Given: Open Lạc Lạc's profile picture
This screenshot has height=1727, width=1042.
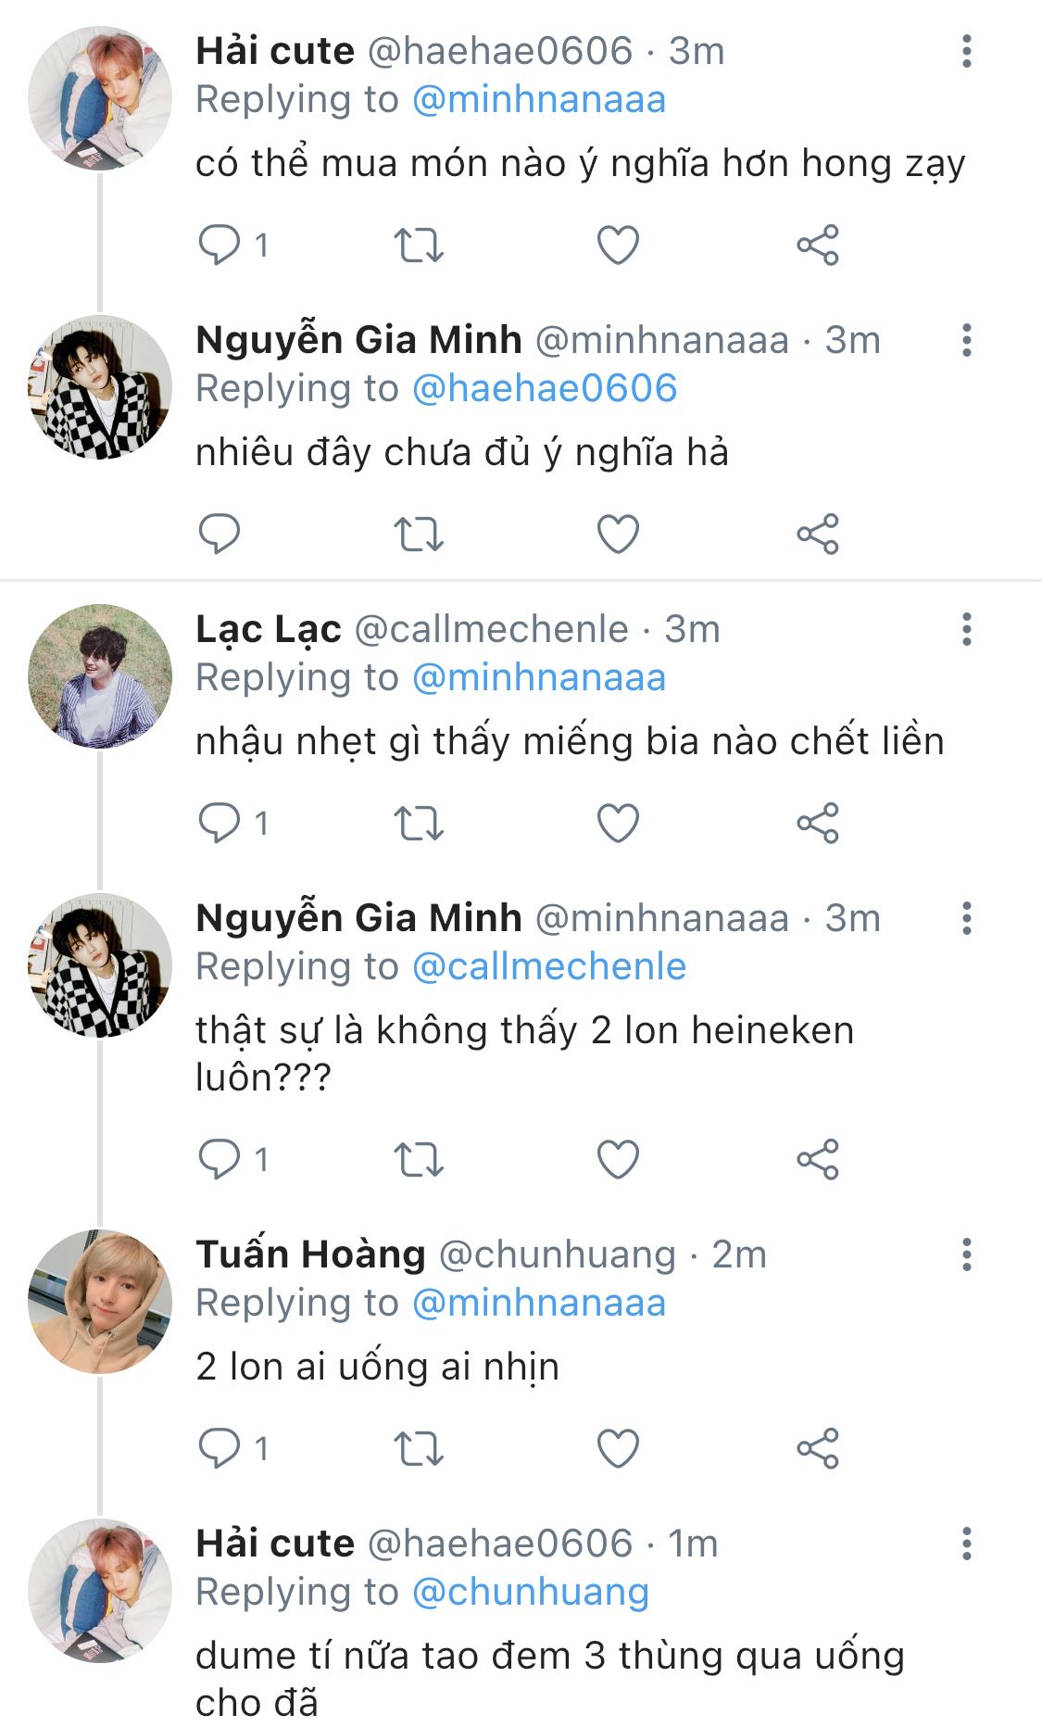Looking at the screenshot, I should [x=100, y=676].
